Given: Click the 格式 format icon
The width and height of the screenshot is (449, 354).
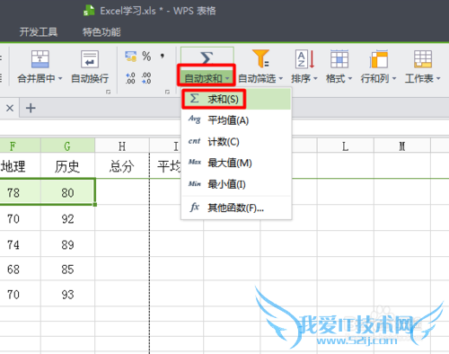Looking at the screenshot, I should tap(339, 58).
